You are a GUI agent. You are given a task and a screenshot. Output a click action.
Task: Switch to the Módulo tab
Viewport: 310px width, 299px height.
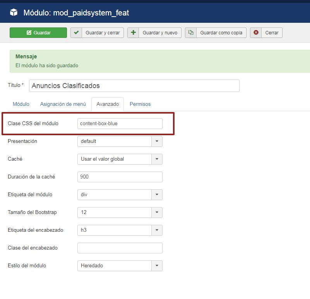pos(21,104)
